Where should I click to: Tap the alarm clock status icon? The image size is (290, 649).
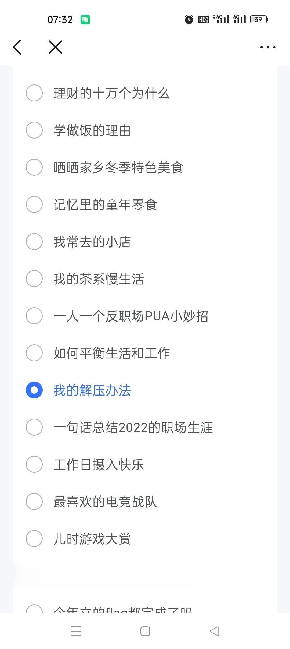click(189, 19)
